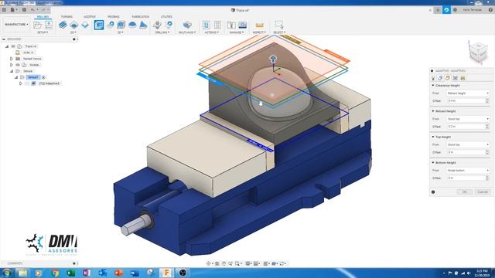The height and width of the screenshot is (278, 495).
Task: Open the New Setup folder icon
Action: point(38,25)
